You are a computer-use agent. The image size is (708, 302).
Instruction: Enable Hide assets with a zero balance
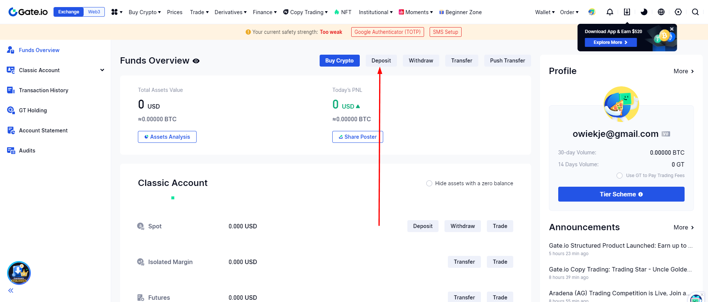[x=429, y=183]
